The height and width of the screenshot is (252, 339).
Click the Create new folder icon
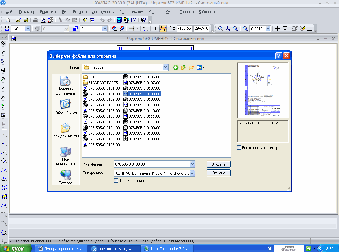click(x=191, y=67)
